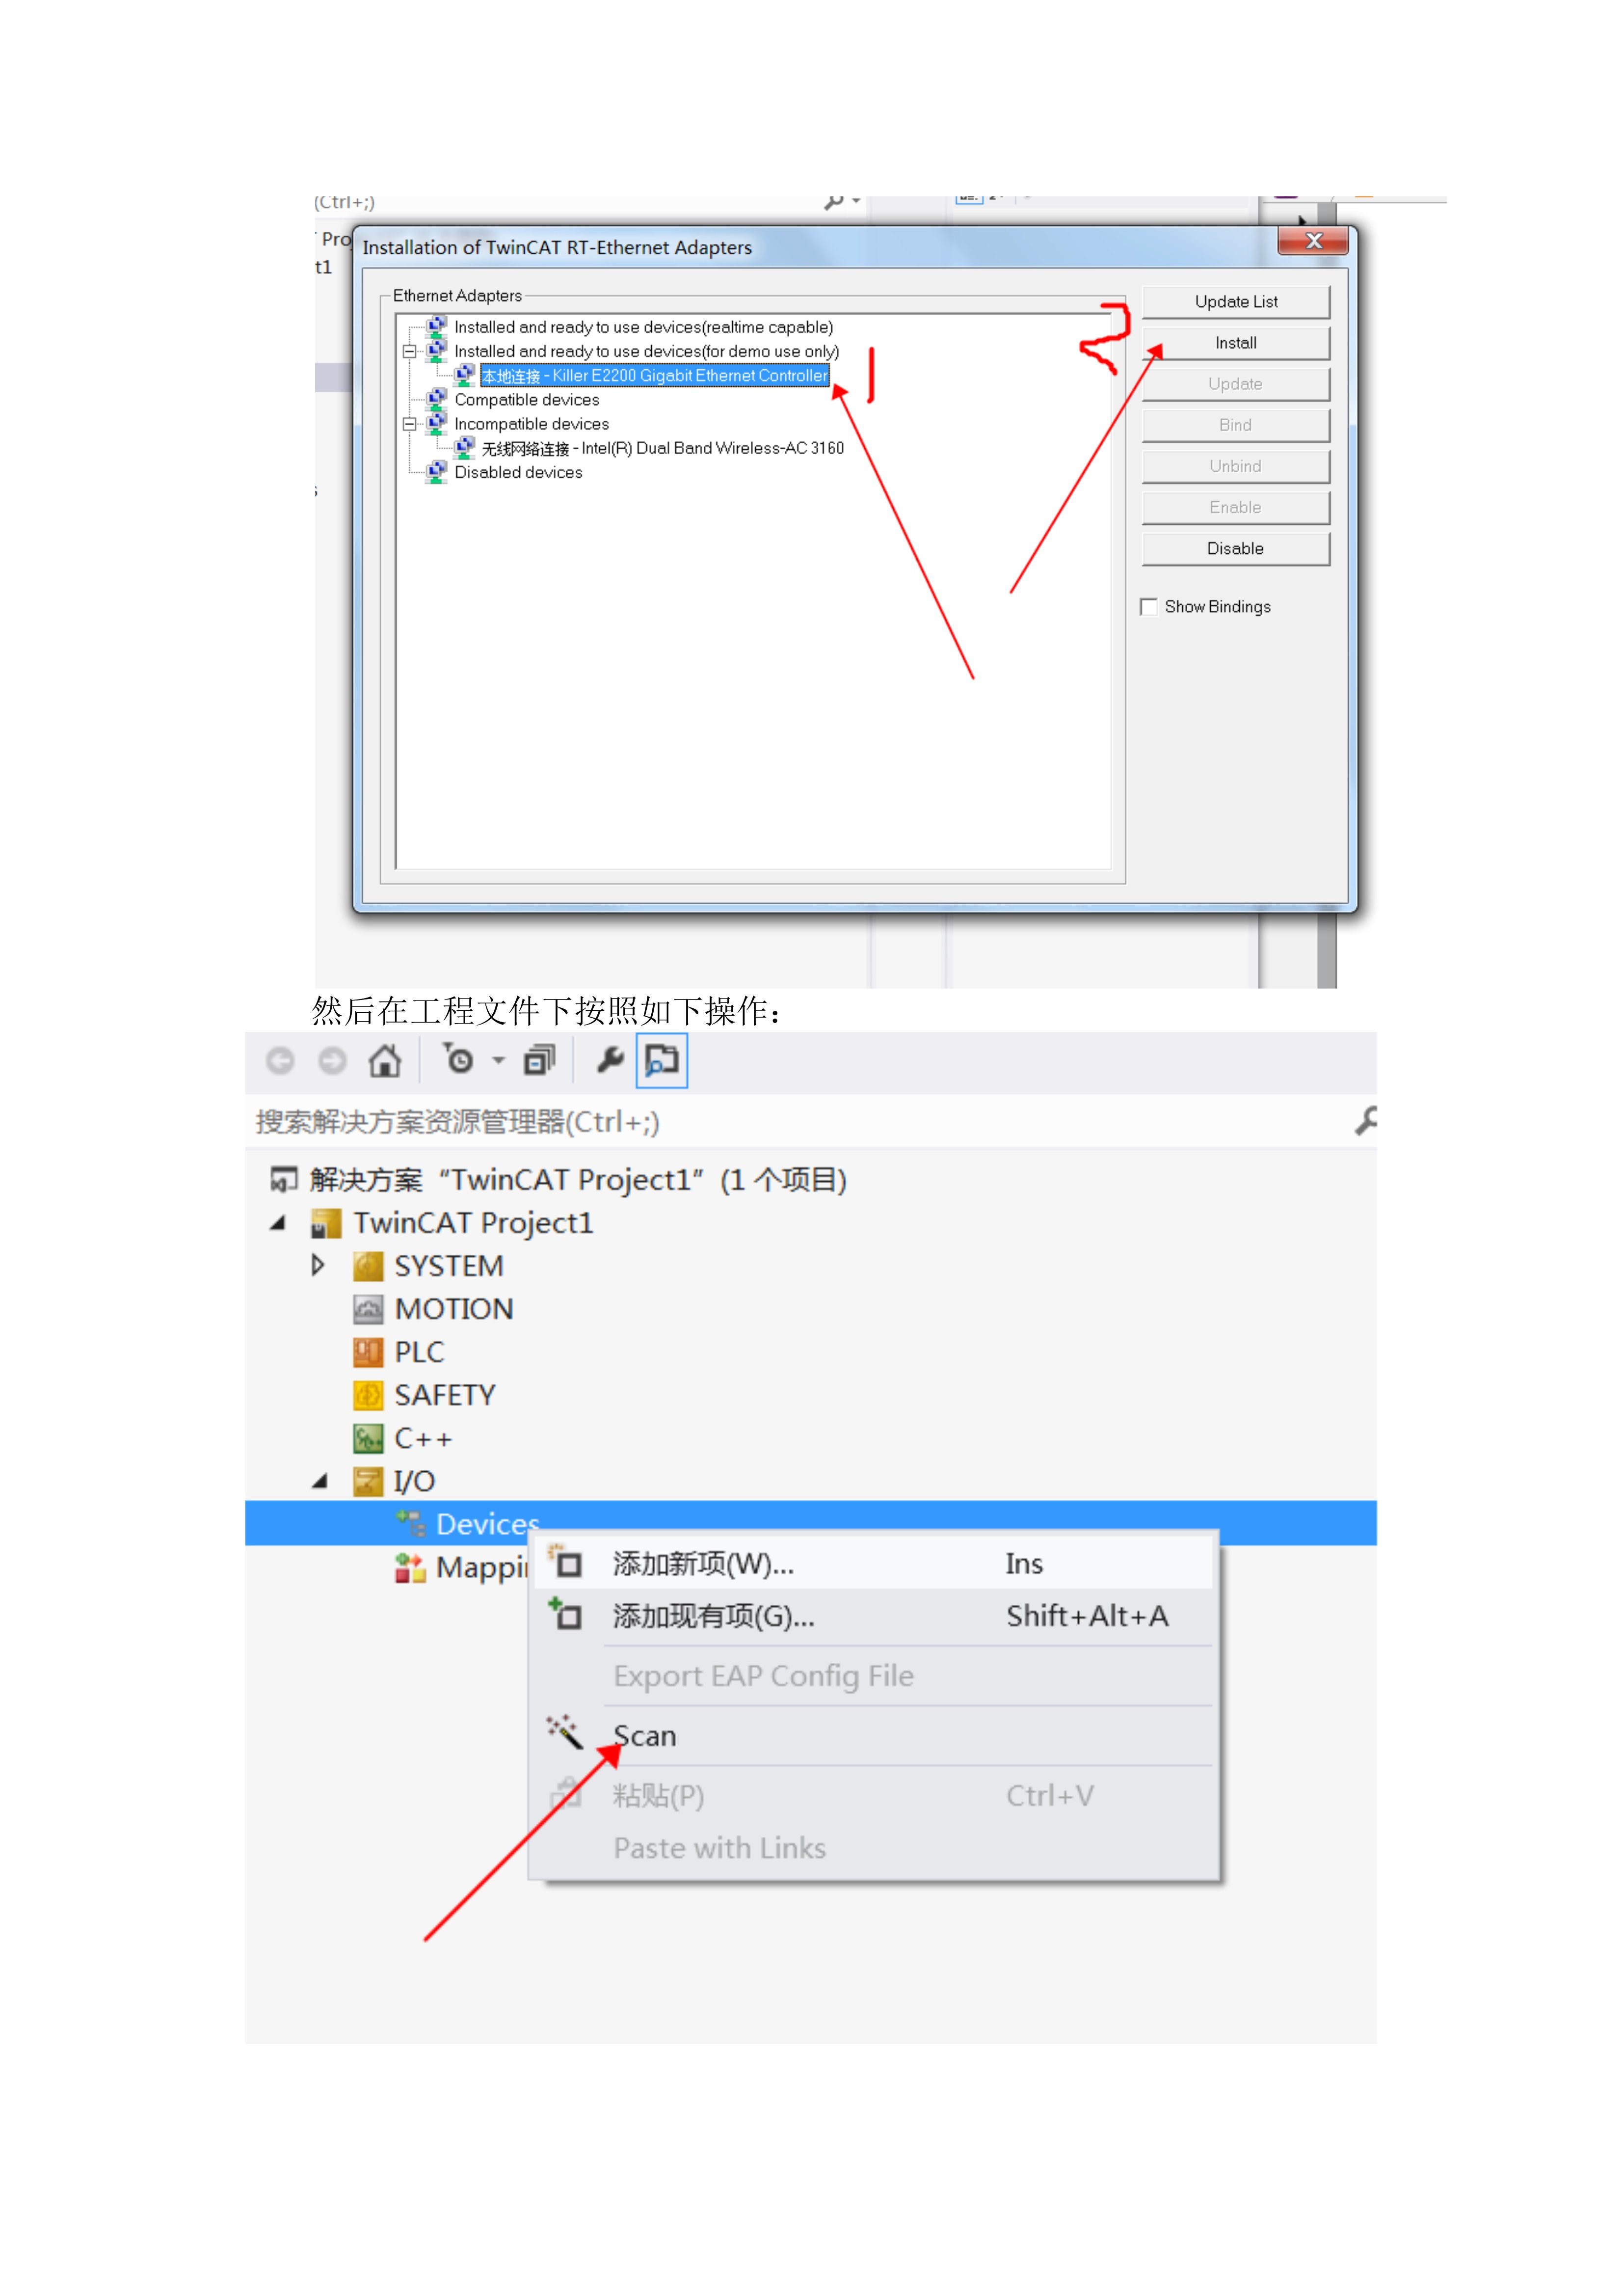
Task: Click the Scan magic wand icon
Action: coord(565,1733)
